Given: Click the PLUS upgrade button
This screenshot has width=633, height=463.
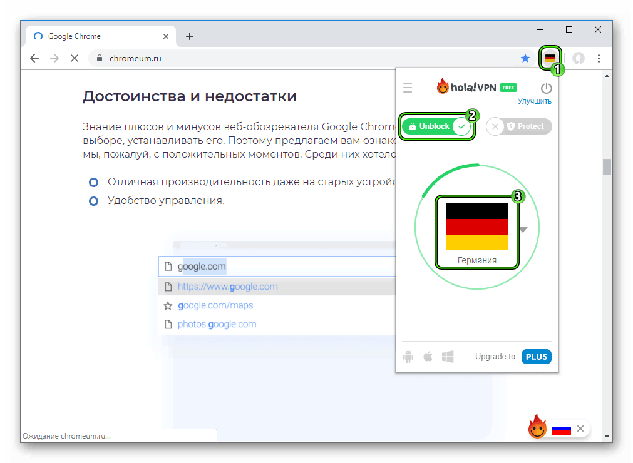Looking at the screenshot, I should click(536, 357).
